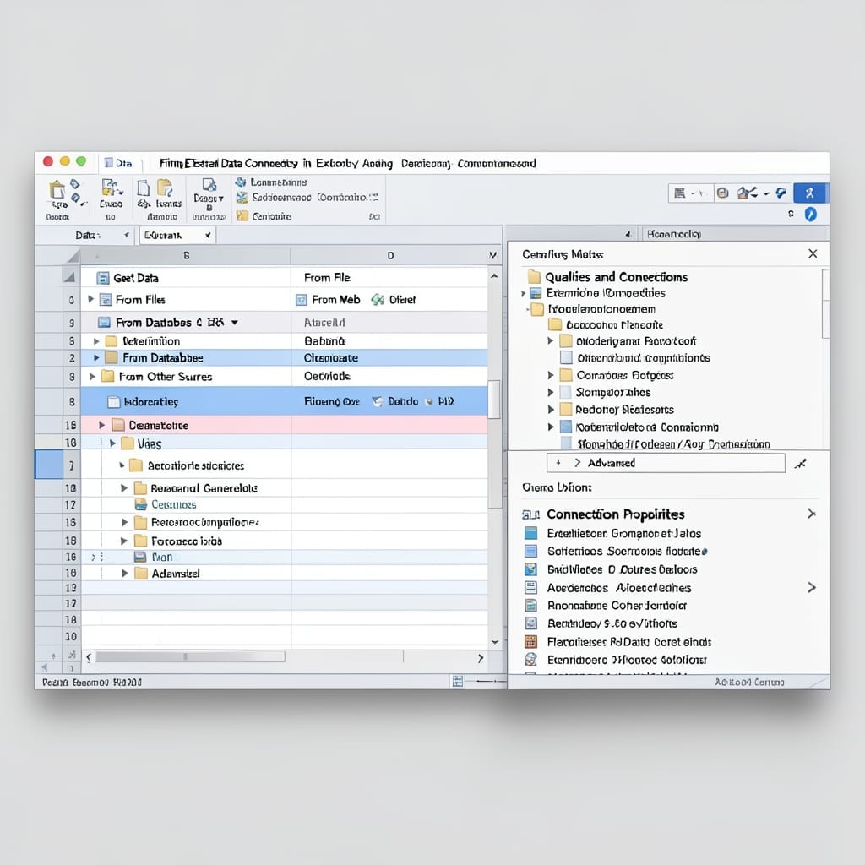
Task: Toggle the box beside 'Sıoɪnpeloɪ ahos'
Action: [565, 392]
